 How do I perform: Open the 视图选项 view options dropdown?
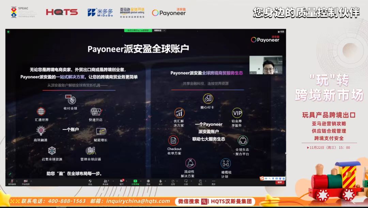pos(159,31)
